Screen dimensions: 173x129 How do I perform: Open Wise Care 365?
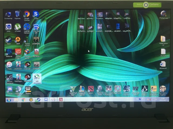36,29
